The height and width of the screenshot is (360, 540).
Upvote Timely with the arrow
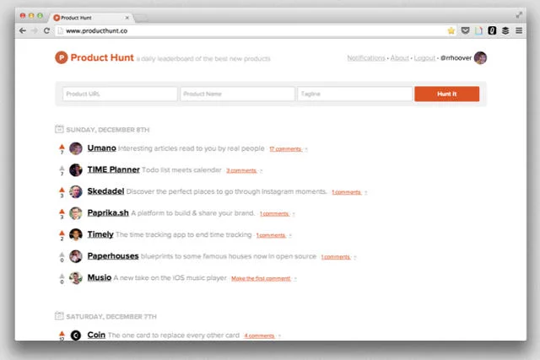(62, 233)
